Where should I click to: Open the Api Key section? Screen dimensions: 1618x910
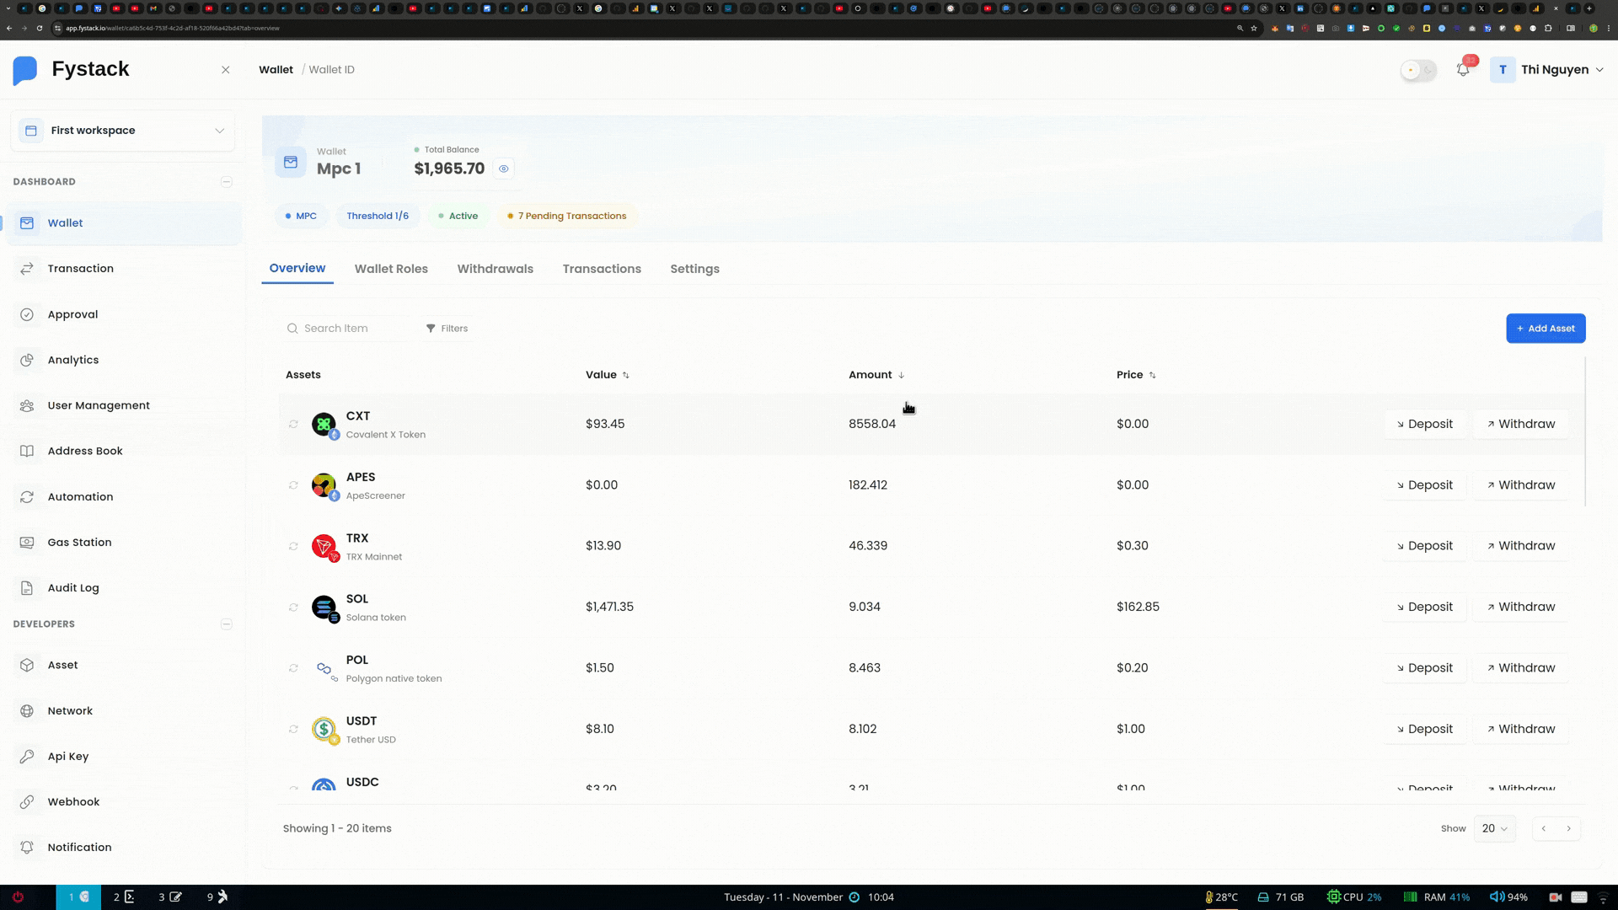(67, 756)
